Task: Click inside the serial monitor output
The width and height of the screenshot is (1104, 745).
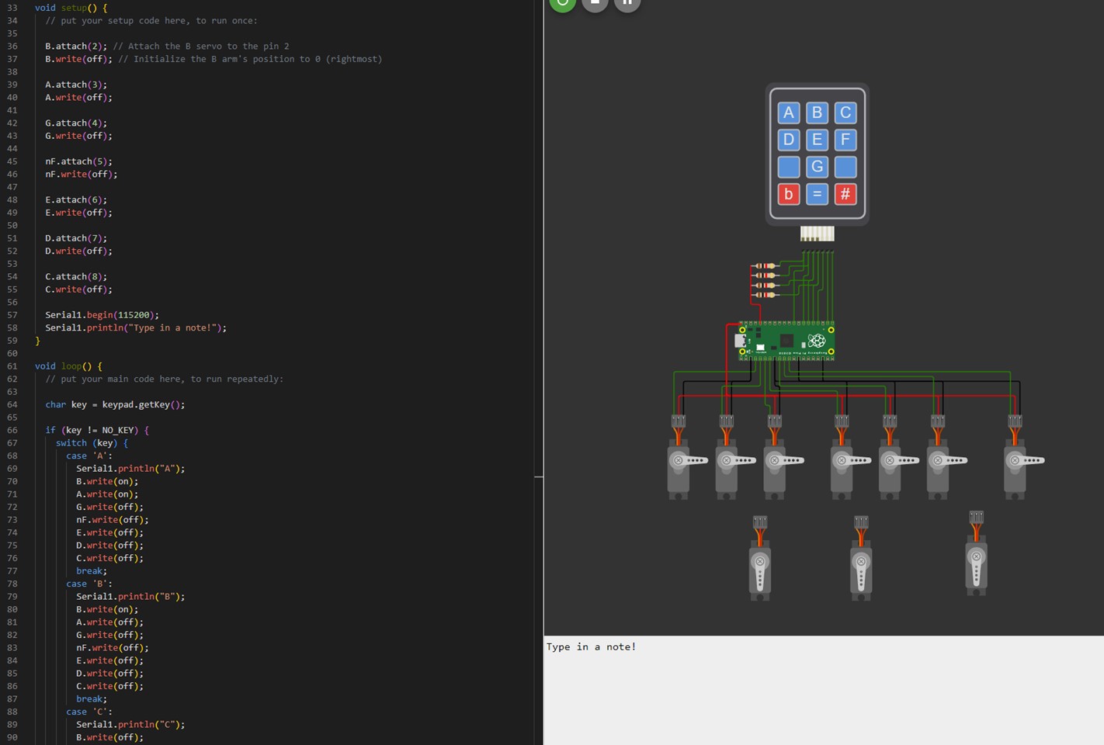Action: coord(823,691)
